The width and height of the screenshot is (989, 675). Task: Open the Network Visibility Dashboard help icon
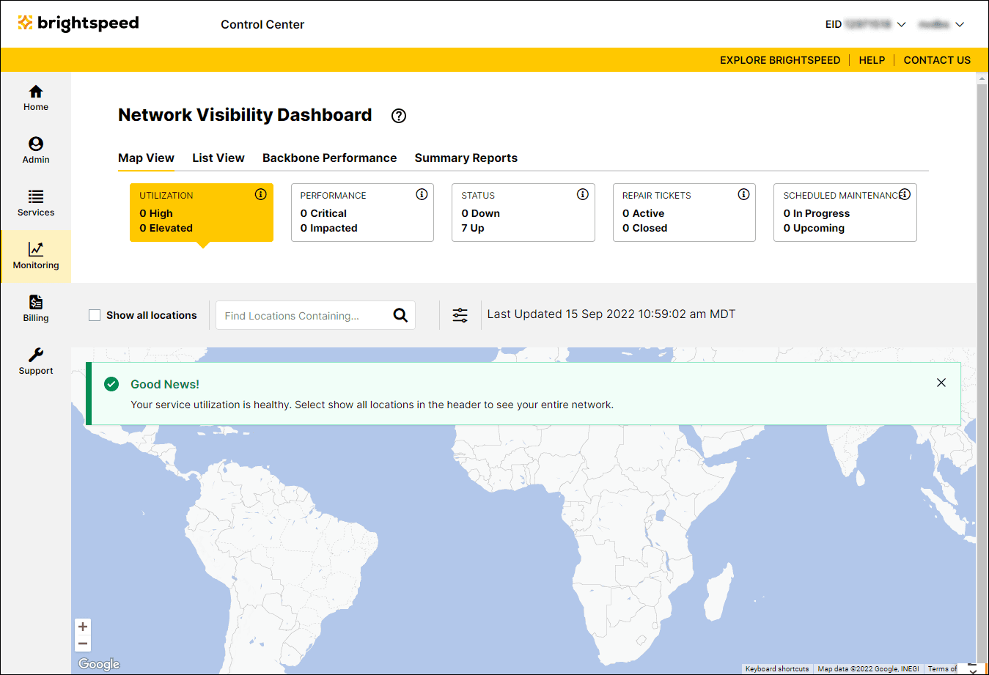(398, 116)
